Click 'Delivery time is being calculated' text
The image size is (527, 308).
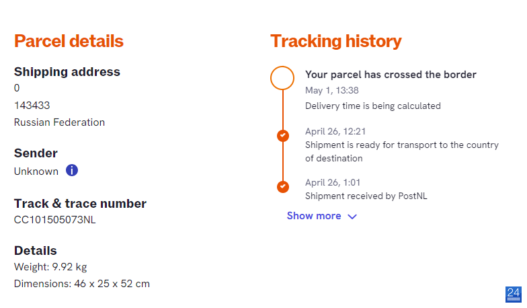(x=372, y=106)
